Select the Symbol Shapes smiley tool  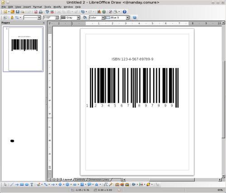[67, 184]
